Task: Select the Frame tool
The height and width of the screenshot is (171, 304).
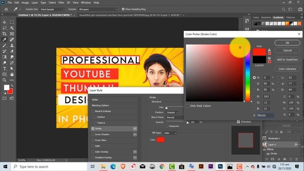Action: 12,34
